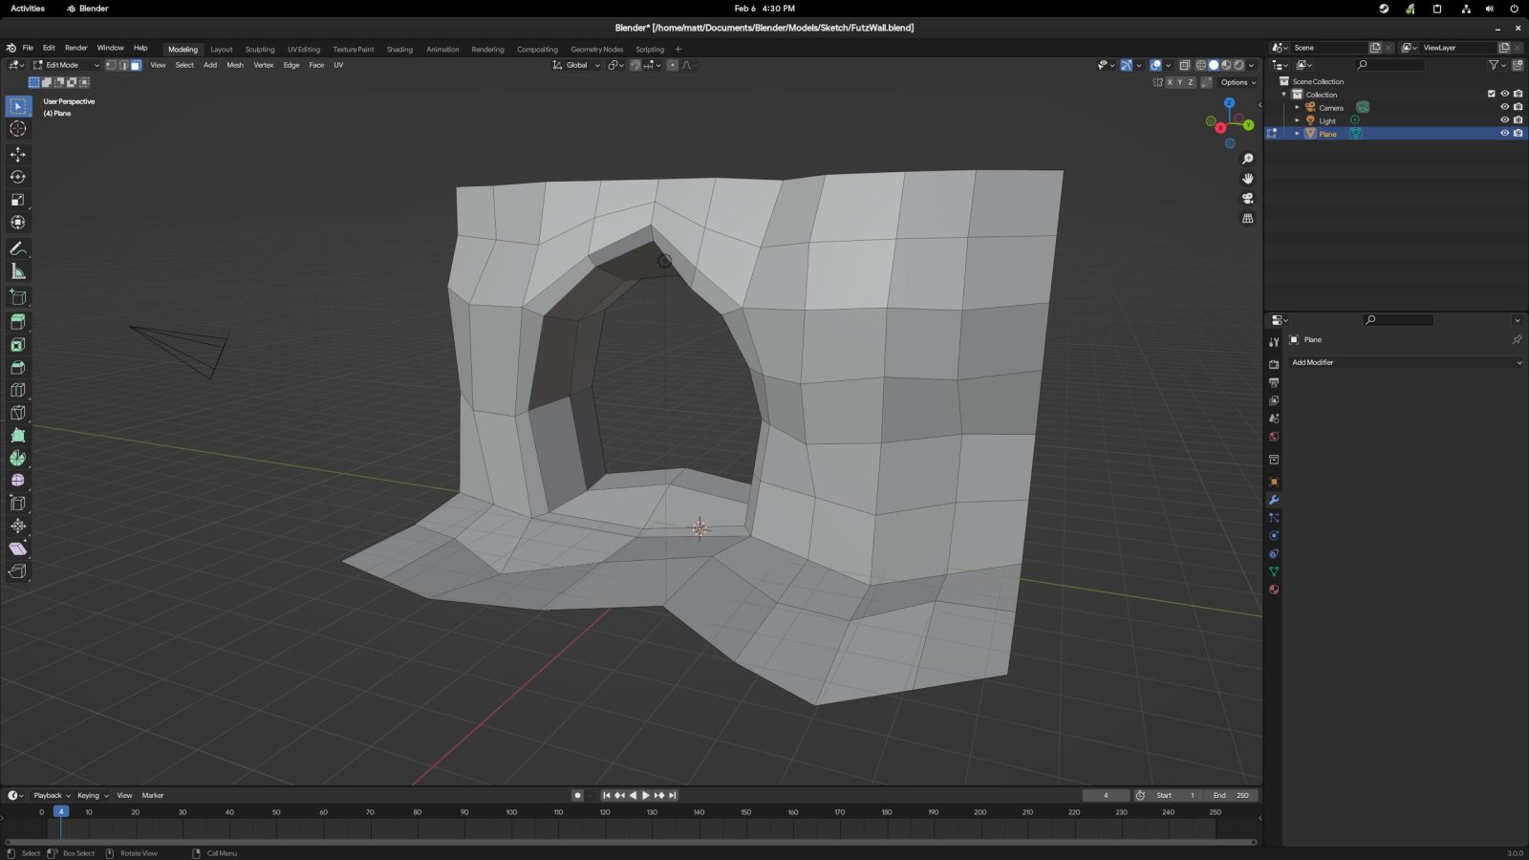Select the Measure tool
Image resolution: width=1529 pixels, height=860 pixels.
18,271
